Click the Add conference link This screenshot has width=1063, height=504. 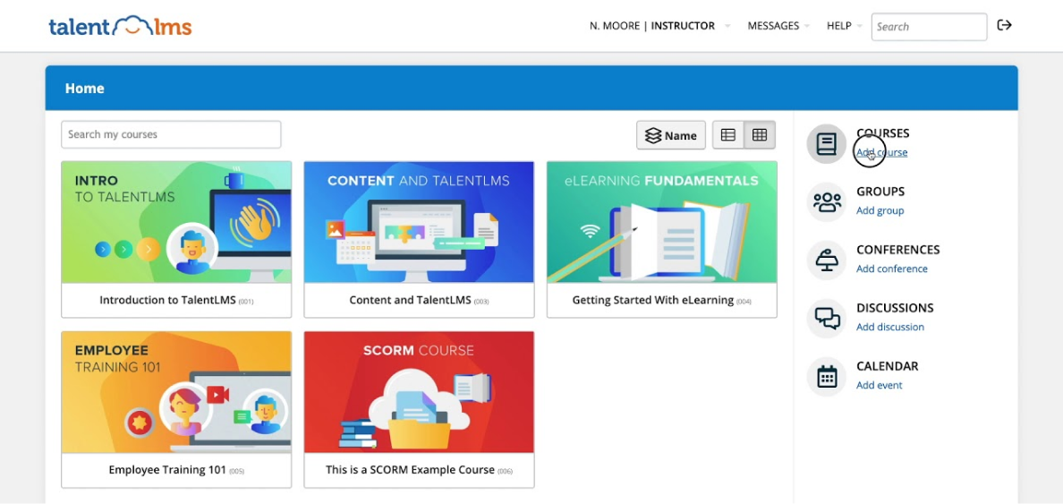pos(891,269)
